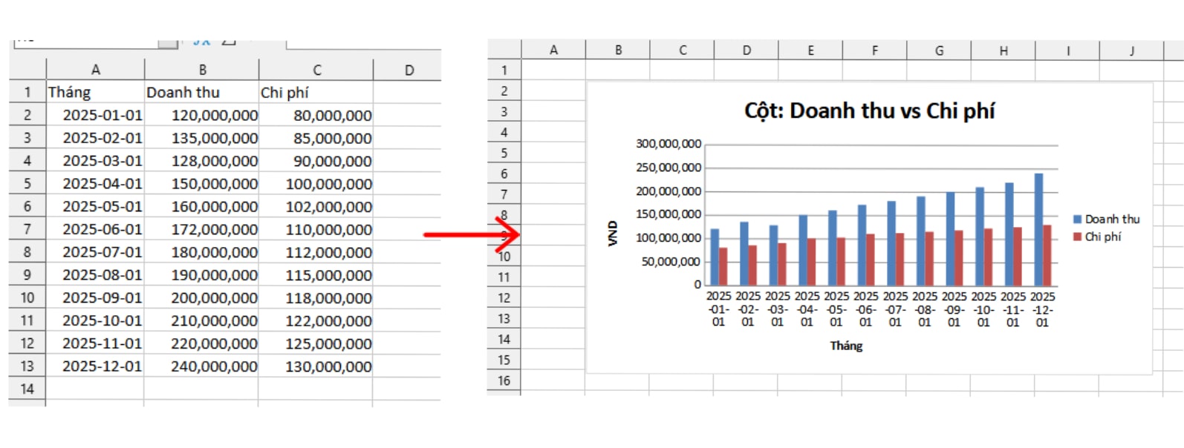Select cell containing 172,000,000
The height and width of the screenshot is (448, 1184).
pyautogui.click(x=201, y=229)
